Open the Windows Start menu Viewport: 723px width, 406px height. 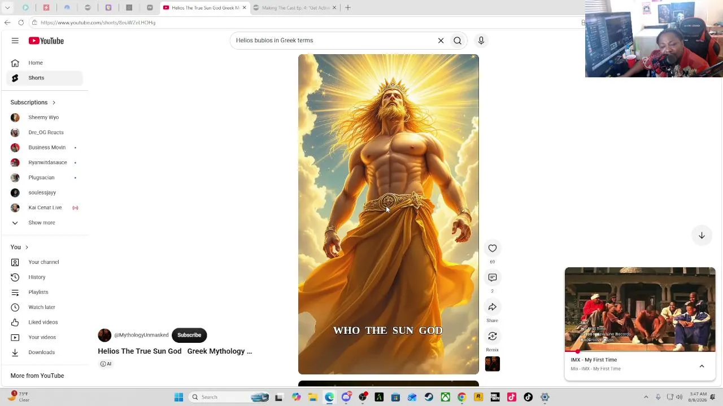(178, 397)
